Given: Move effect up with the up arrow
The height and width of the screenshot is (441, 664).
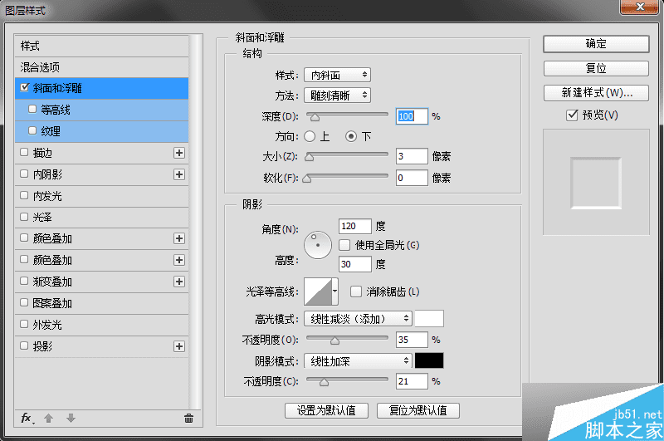Looking at the screenshot, I should point(49,419).
